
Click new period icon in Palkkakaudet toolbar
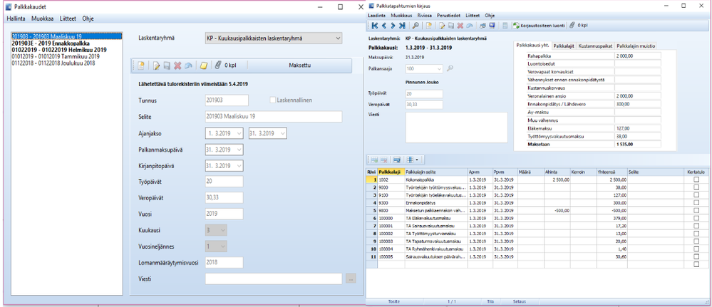[x=141, y=66]
